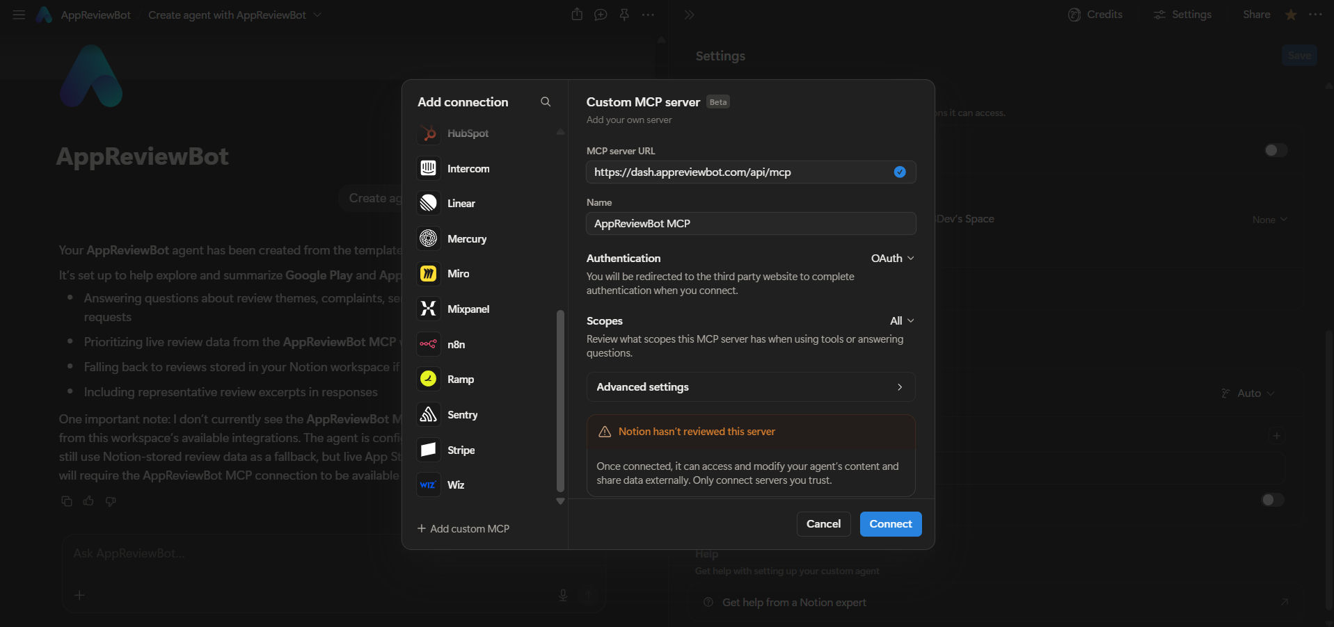
Task: Click Share in the top bar
Action: [1257, 15]
